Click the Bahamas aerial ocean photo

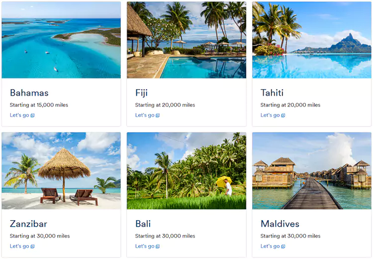[x=61, y=40]
